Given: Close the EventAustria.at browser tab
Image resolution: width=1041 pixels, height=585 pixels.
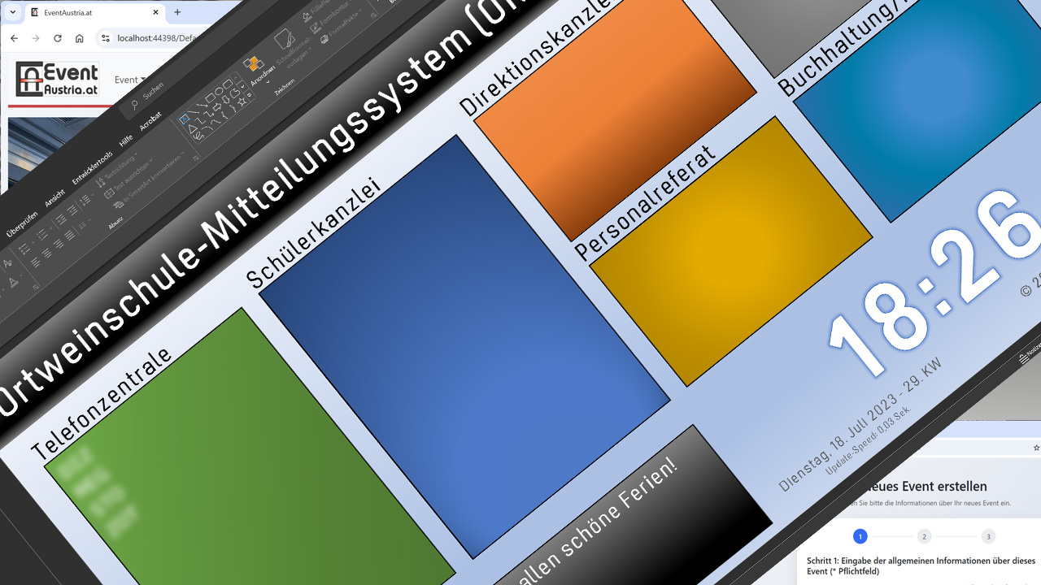Looking at the screenshot, I should tap(155, 12).
